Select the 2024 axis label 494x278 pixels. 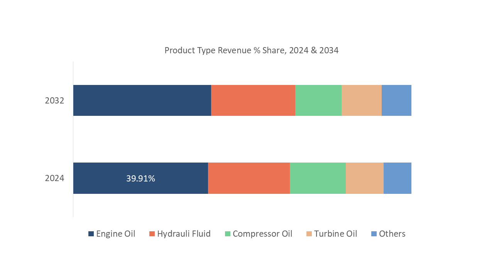[54, 178]
